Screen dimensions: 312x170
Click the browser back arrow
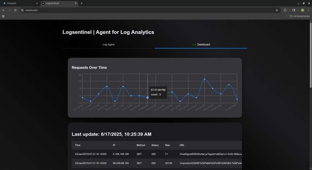pyautogui.click(x=3, y=10)
